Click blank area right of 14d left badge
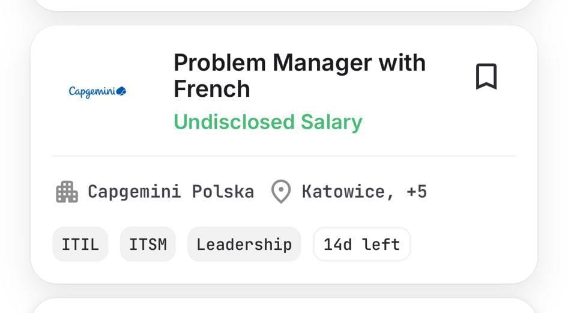Viewport: 568px width, 313px height. pyautogui.click(x=468, y=245)
